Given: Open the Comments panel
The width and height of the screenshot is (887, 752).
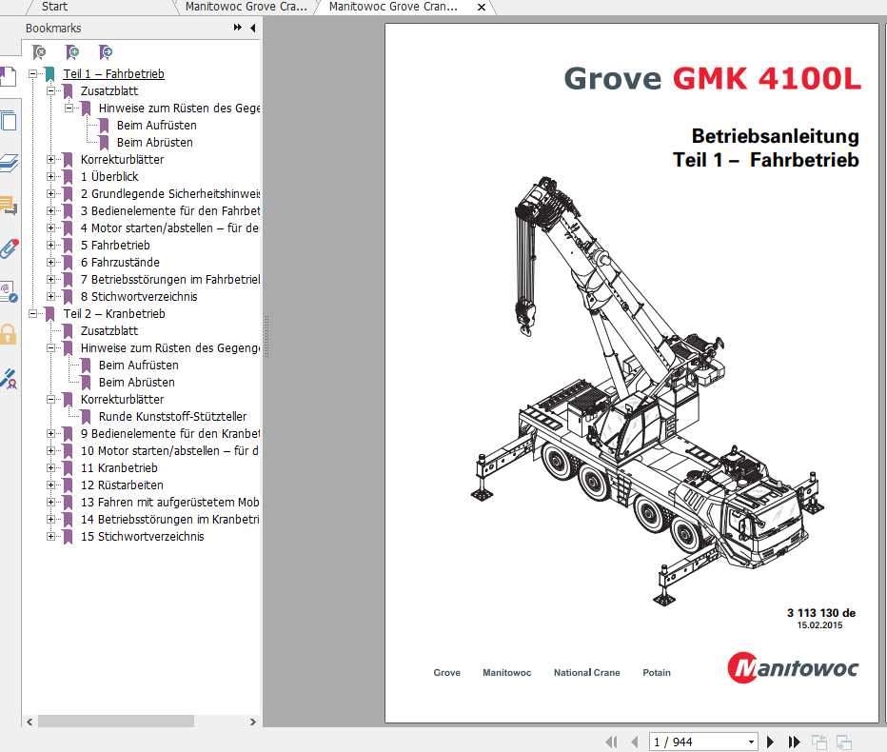Looking at the screenshot, I should (x=10, y=205).
